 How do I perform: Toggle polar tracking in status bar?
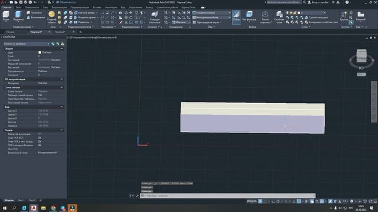(x=278, y=201)
